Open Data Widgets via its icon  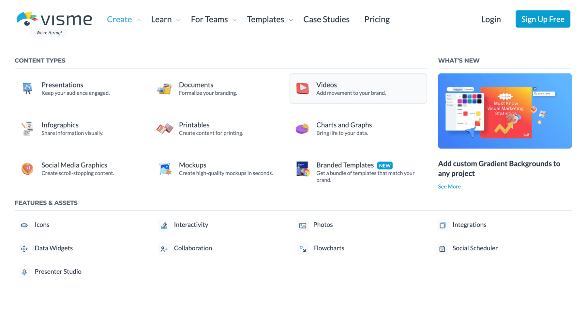pos(24,248)
